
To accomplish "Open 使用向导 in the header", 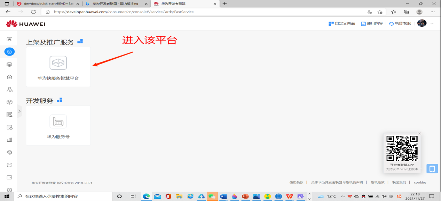I will (372, 24).
